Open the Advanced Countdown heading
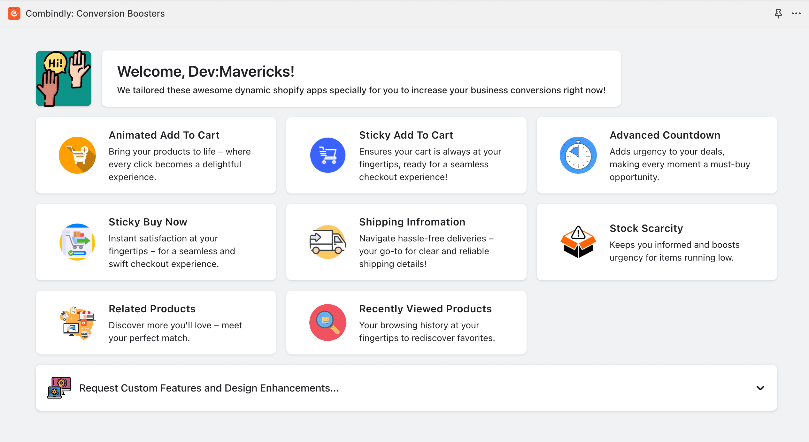 click(x=665, y=135)
